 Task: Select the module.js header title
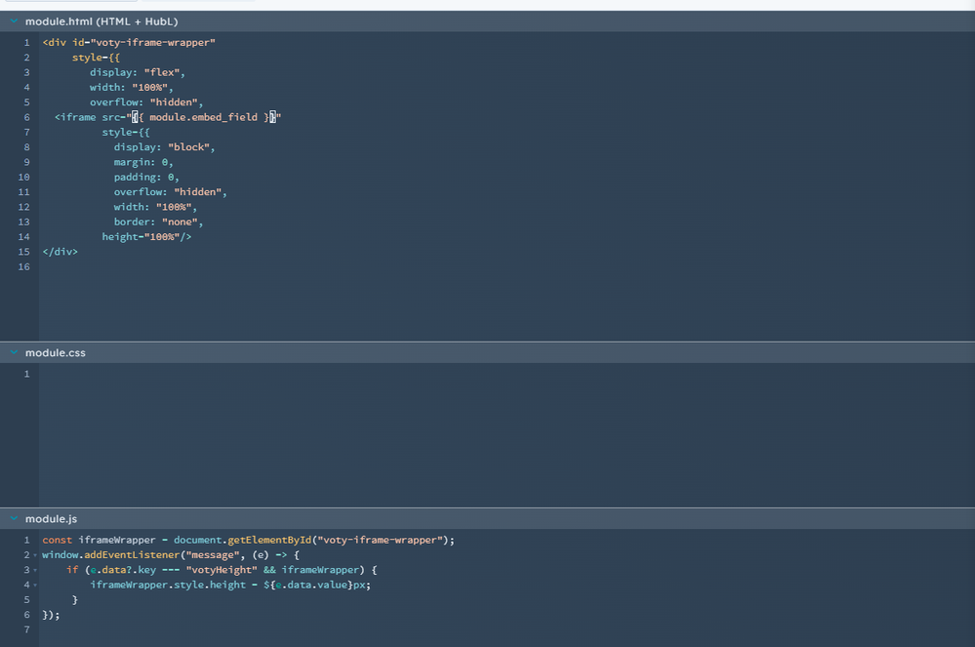coord(51,518)
